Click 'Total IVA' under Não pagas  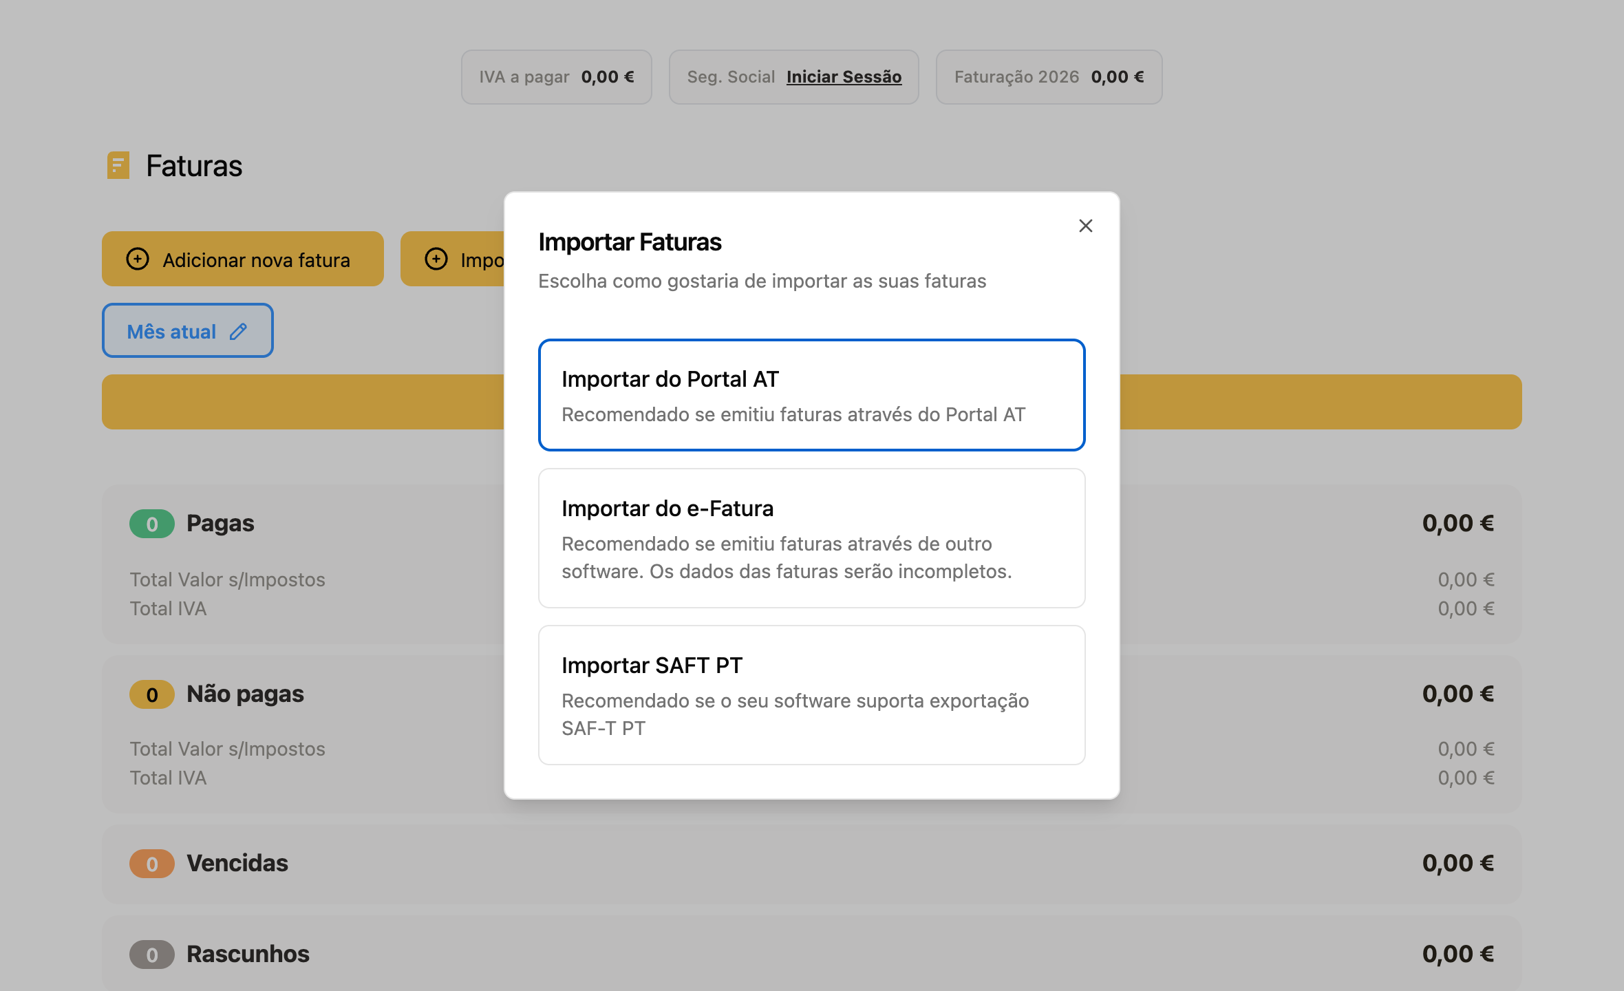pos(168,778)
